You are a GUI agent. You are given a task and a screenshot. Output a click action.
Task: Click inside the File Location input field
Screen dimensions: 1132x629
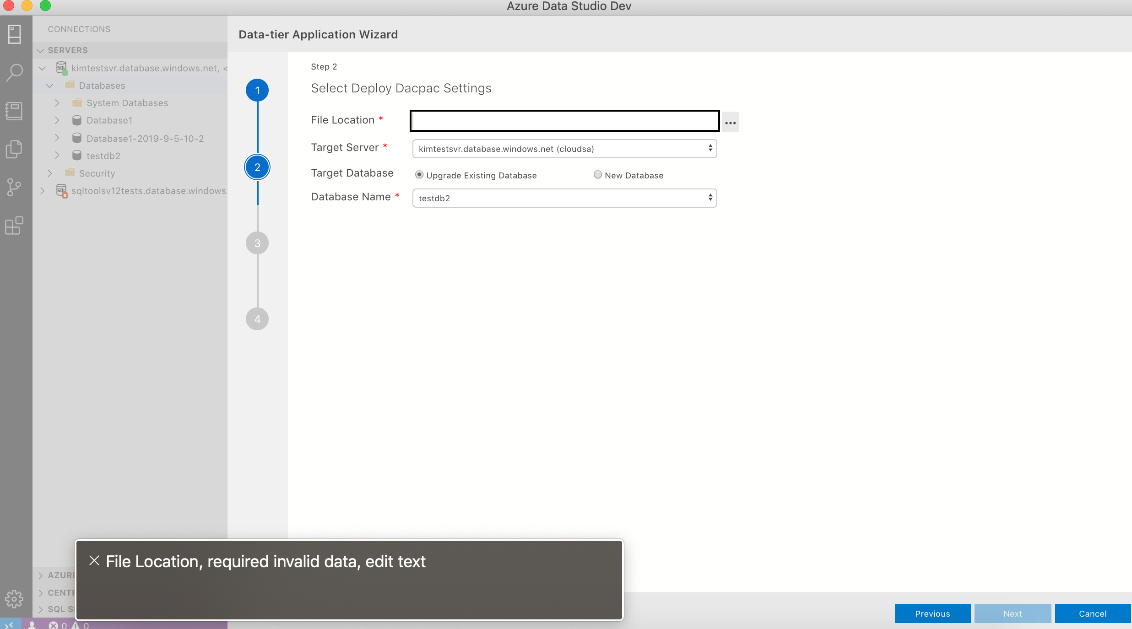(563, 120)
